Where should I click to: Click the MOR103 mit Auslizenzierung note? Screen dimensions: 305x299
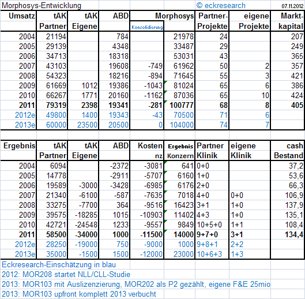click(135, 284)
